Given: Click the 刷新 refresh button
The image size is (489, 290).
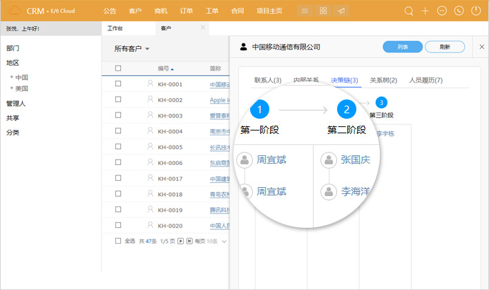Looking at the screenshot, I should pos(445,47).
